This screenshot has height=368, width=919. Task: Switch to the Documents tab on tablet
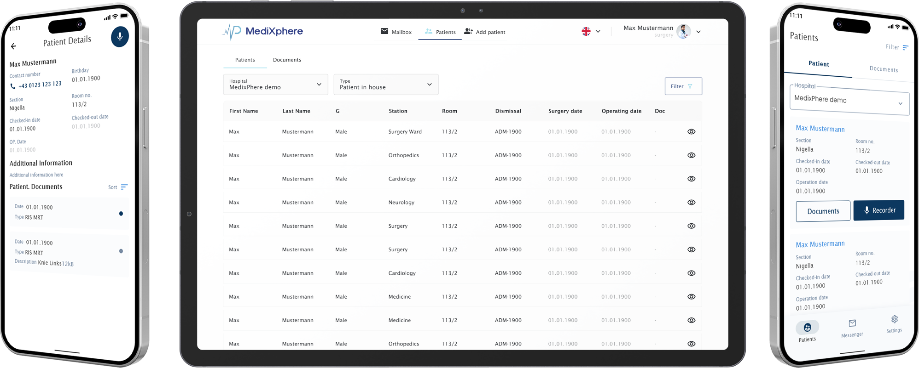(x=287, y=60)
